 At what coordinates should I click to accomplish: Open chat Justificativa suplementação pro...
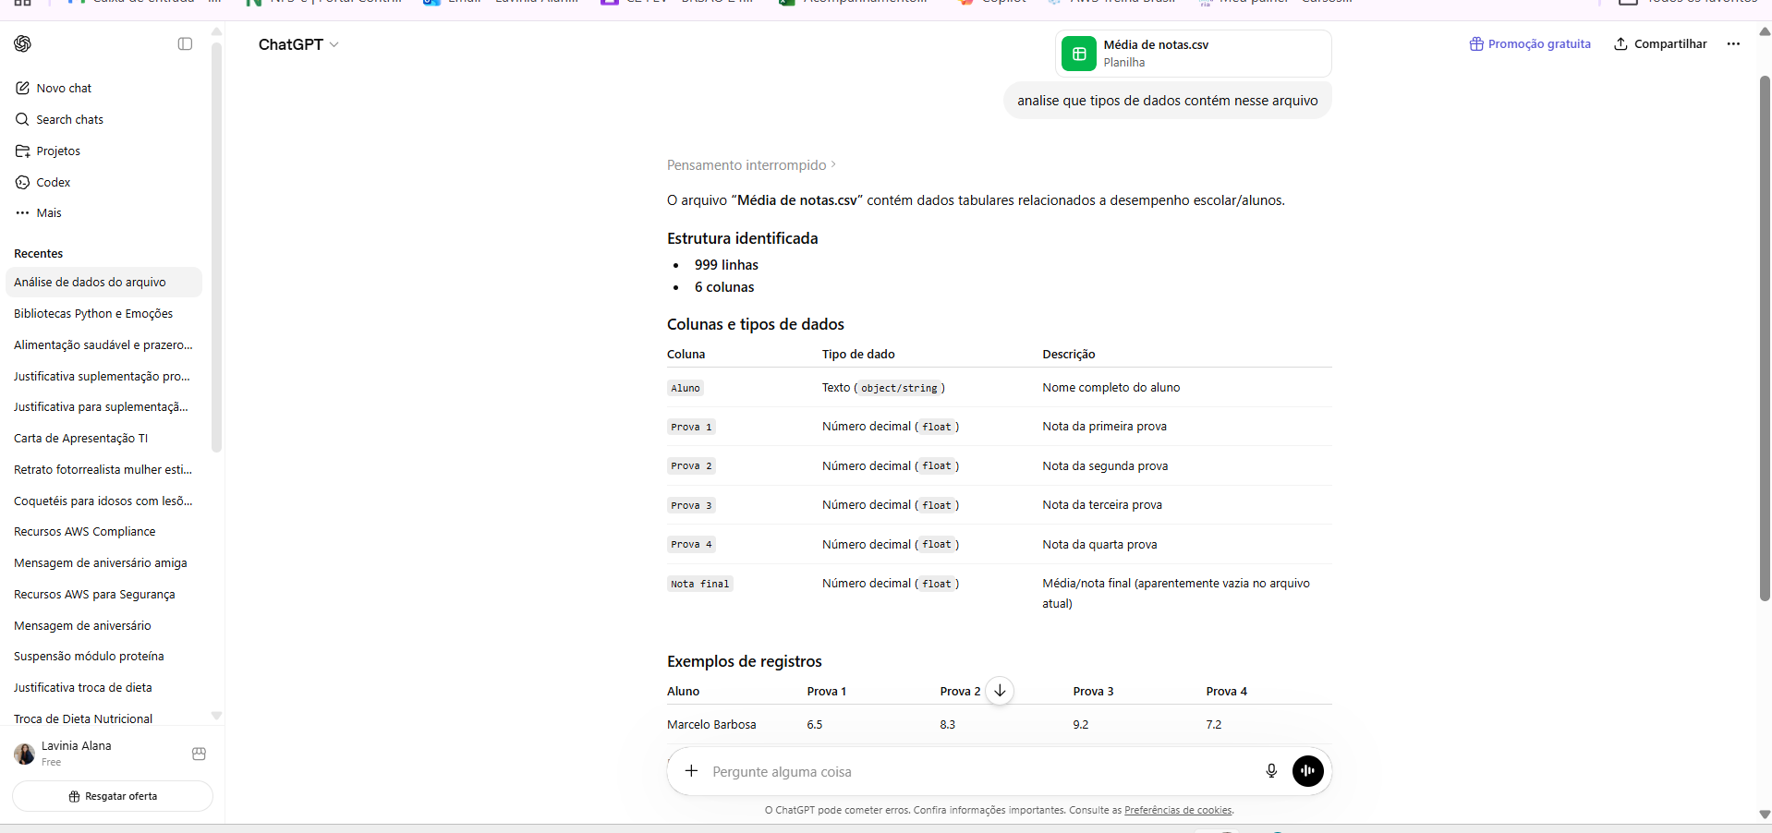coord(103,377)
